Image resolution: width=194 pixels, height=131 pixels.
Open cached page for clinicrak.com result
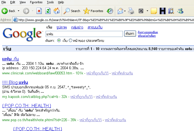click(97, 73)
